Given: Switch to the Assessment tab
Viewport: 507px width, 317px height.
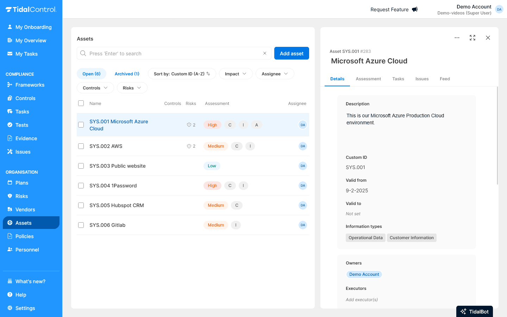Looking at the screenshot, I should [x=368, y=79].
